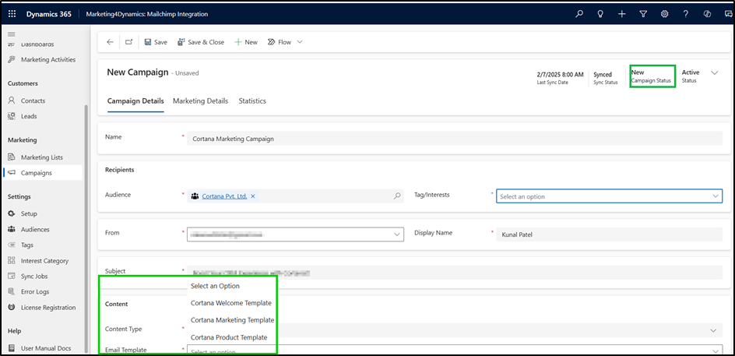735x356 pixels.
Task: Expand the header fields chevron
Action: click(x=715, y=72)
